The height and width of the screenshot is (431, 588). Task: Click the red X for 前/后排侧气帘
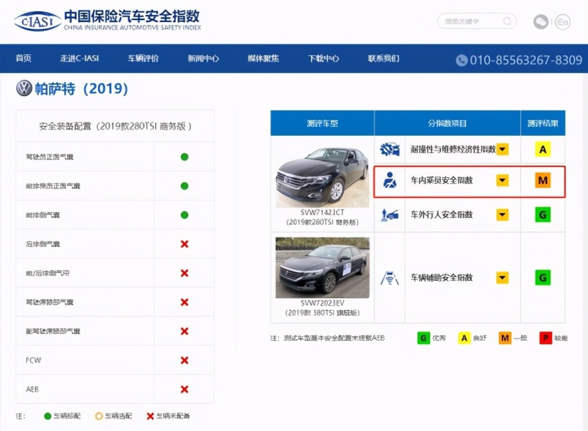pos(184,273)
